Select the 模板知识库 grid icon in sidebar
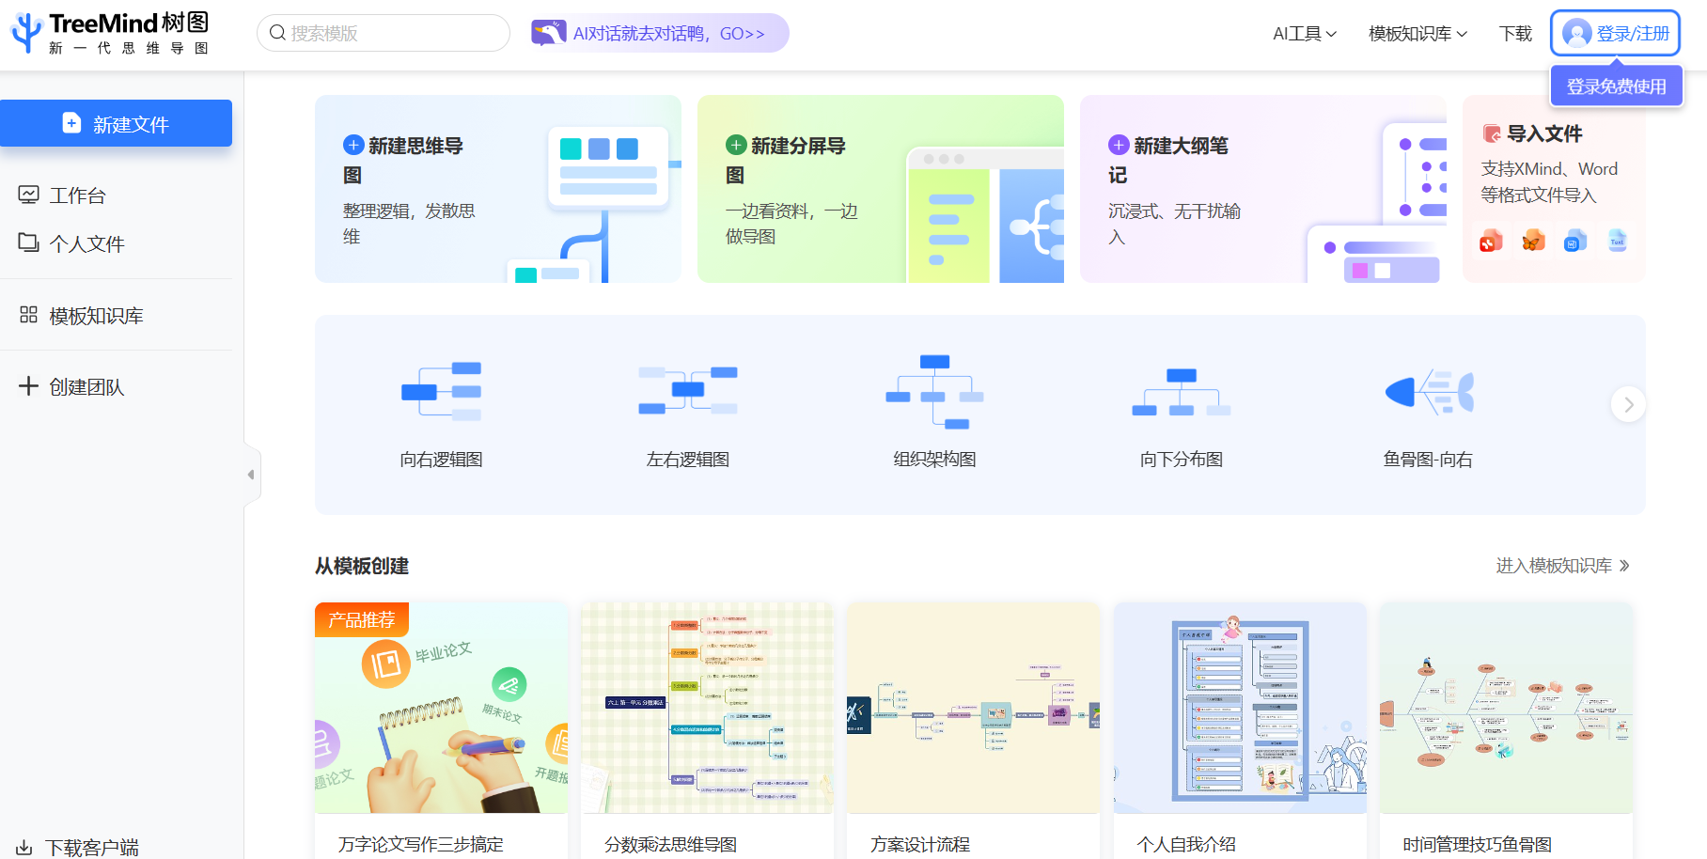Viewport: 1707px width, 859px height. 28,315
